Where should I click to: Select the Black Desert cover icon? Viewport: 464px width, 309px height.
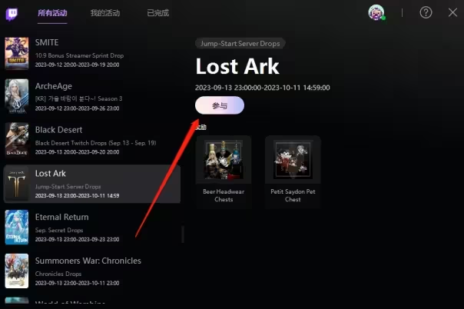click(x=17, y=140)
